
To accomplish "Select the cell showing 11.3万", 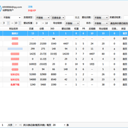I will click(x=43, y=59).
